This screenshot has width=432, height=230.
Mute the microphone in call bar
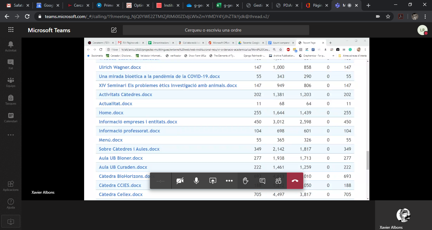click(196, 181)
